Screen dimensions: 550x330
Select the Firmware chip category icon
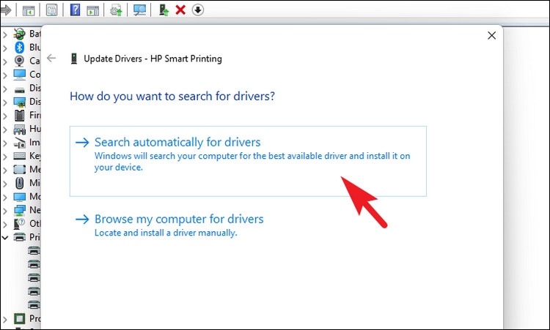click(20, 115)
